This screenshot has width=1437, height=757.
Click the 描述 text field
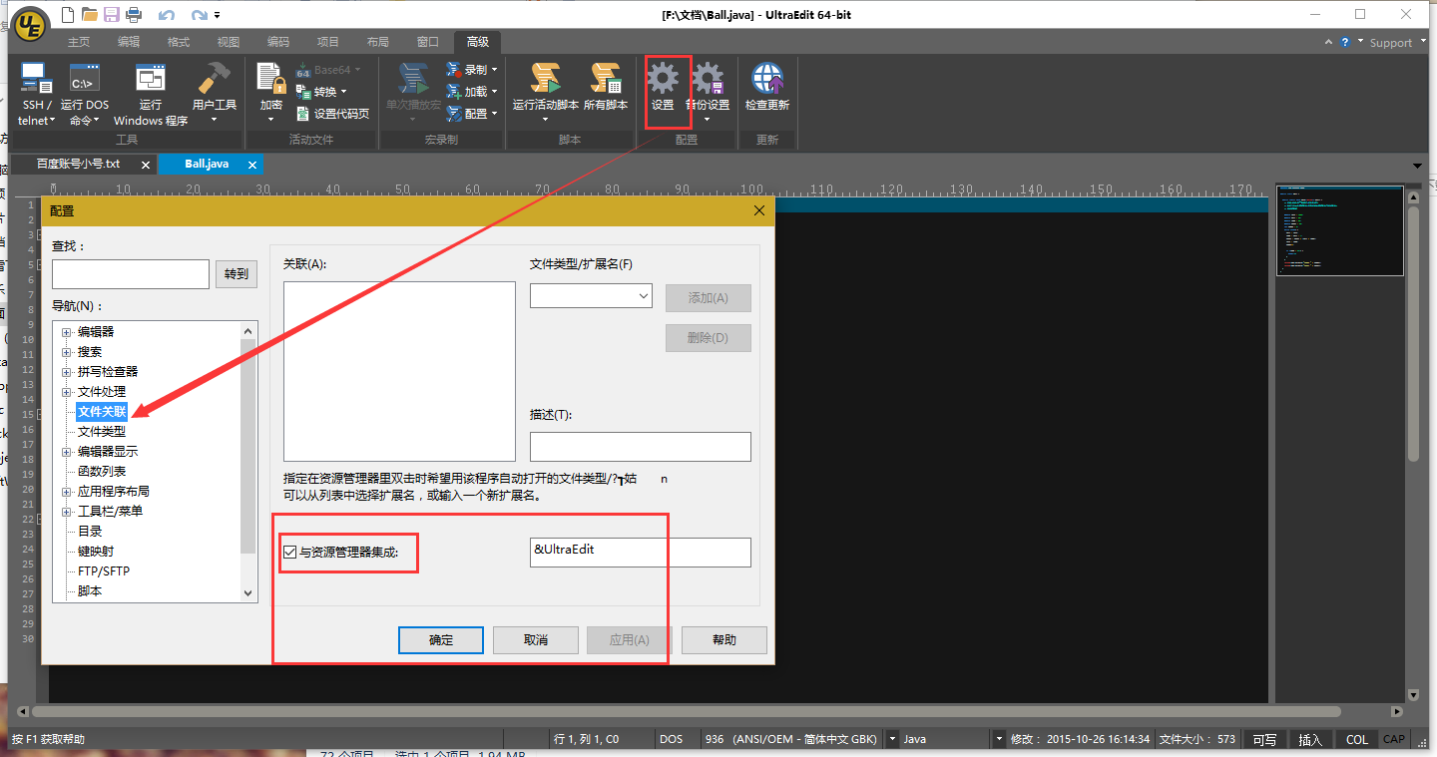641,447
